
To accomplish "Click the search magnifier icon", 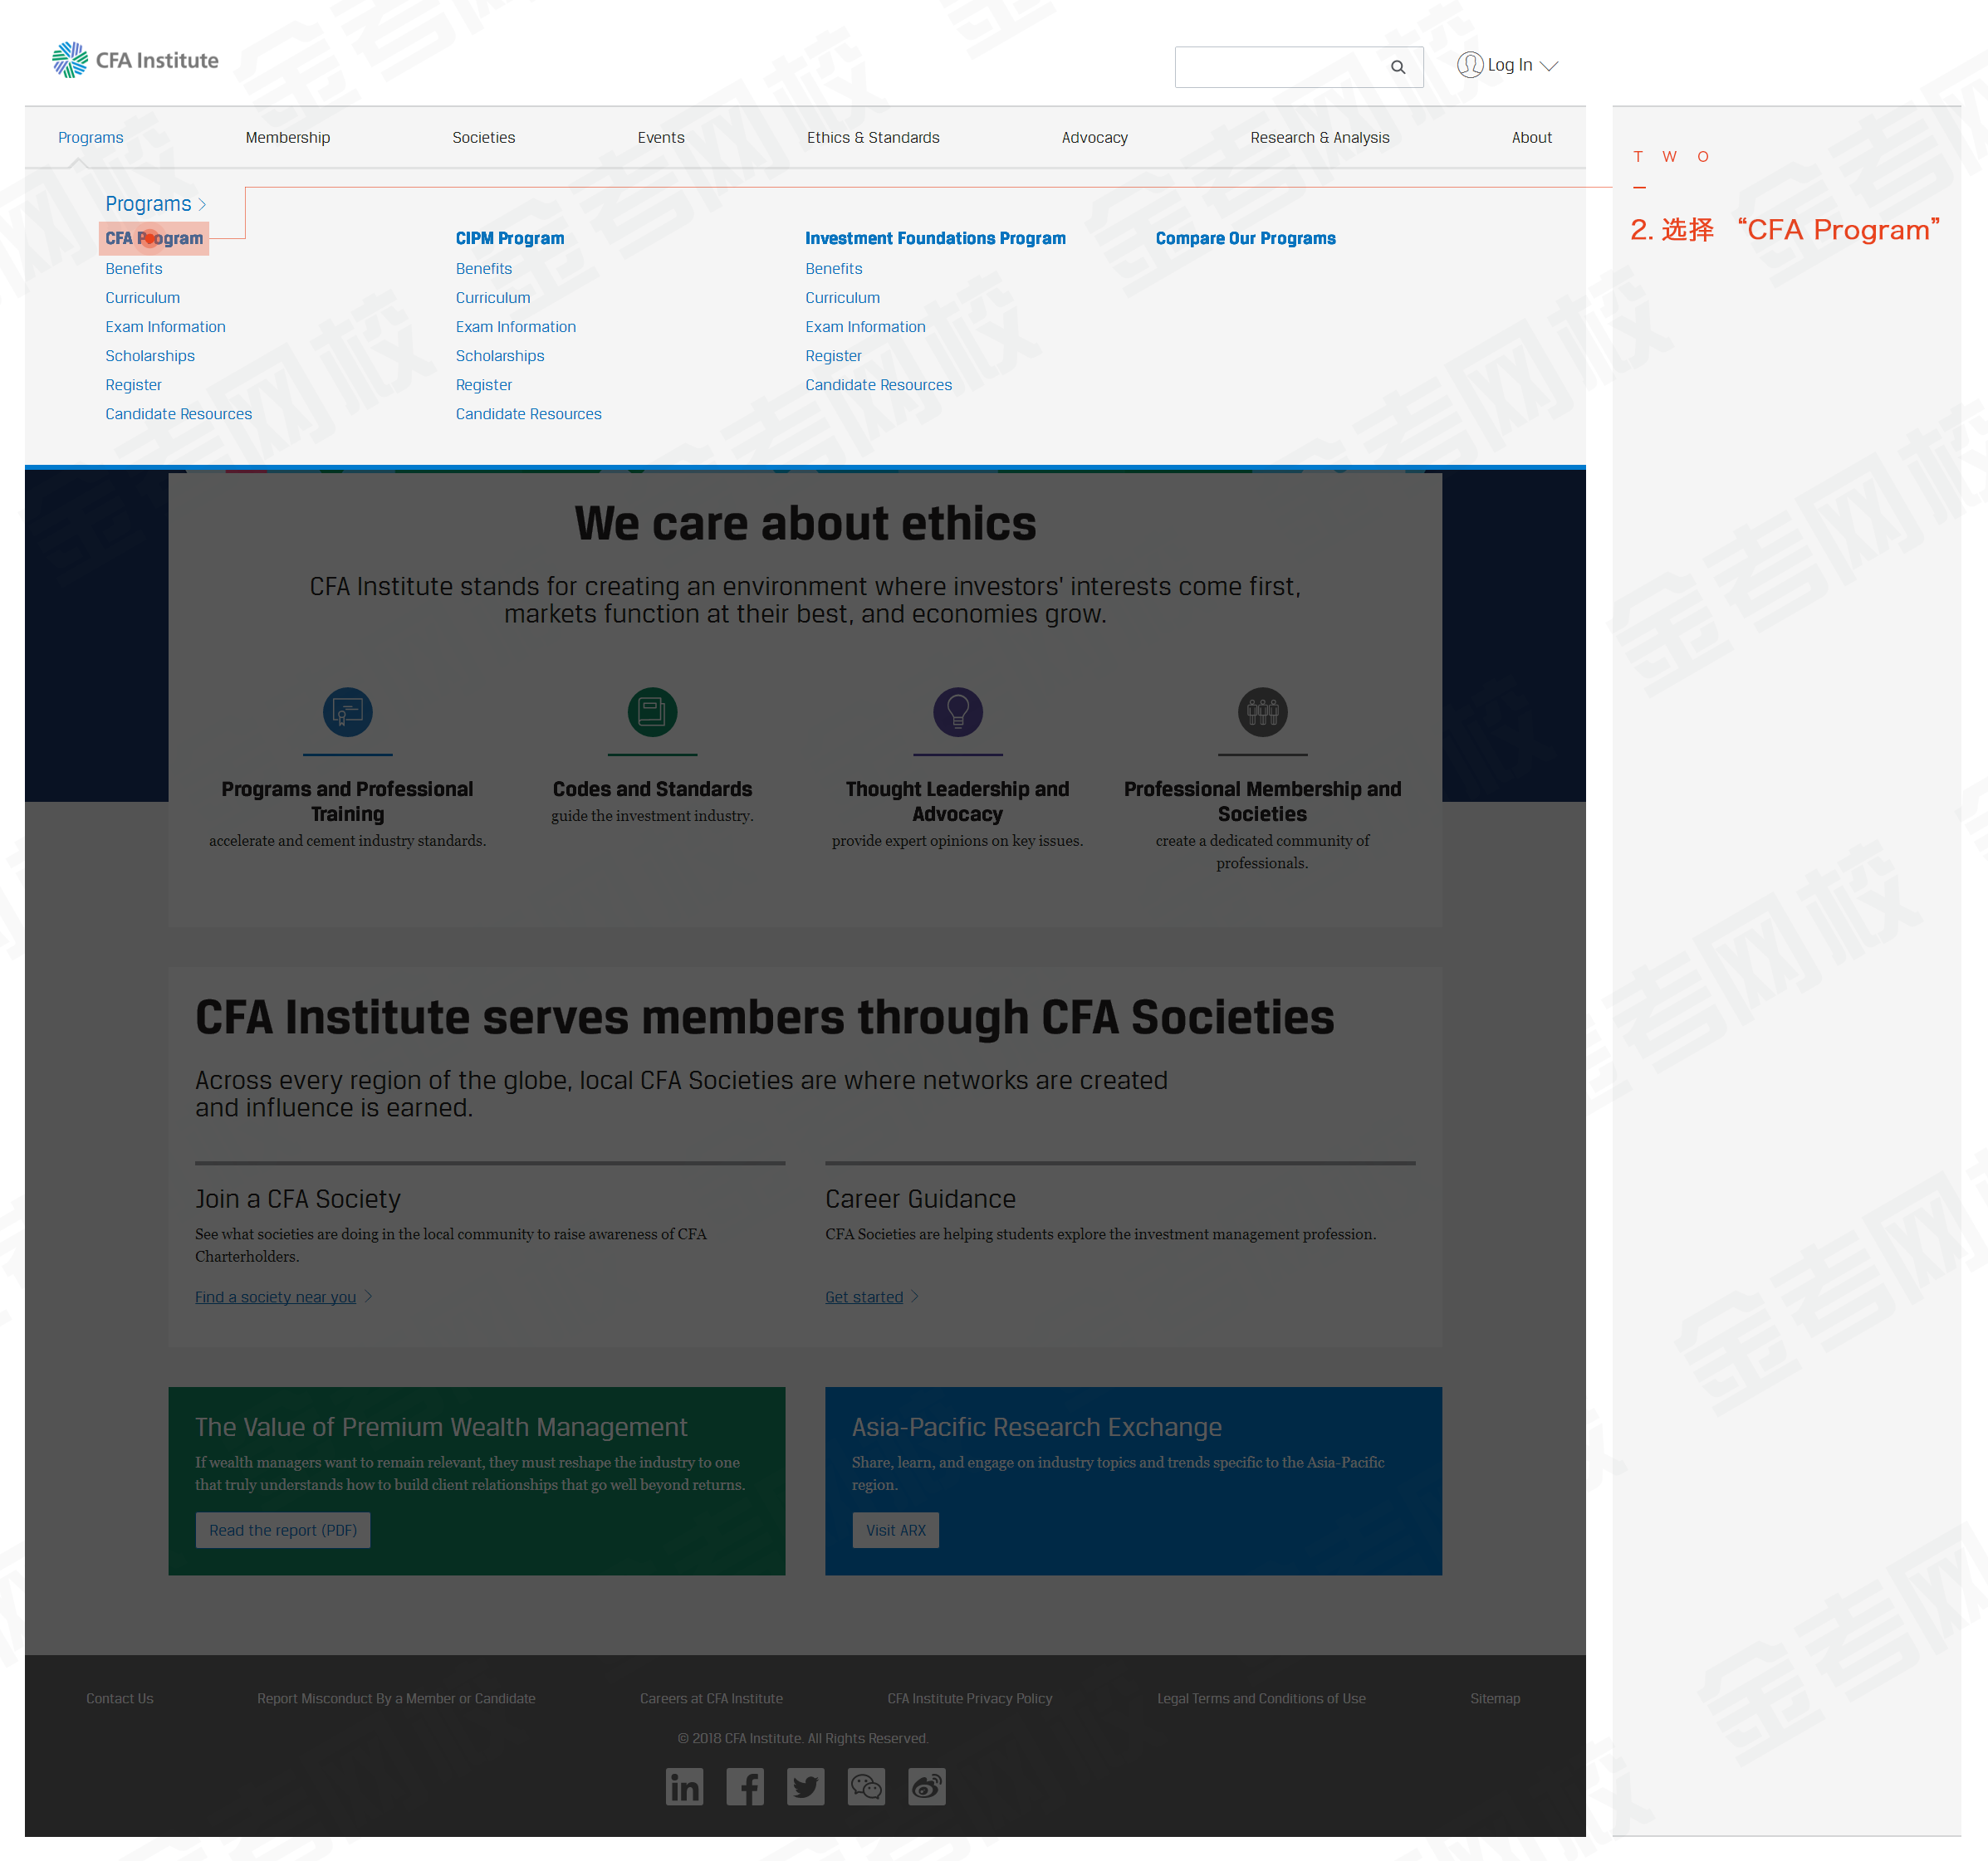I will (1397, 67).
